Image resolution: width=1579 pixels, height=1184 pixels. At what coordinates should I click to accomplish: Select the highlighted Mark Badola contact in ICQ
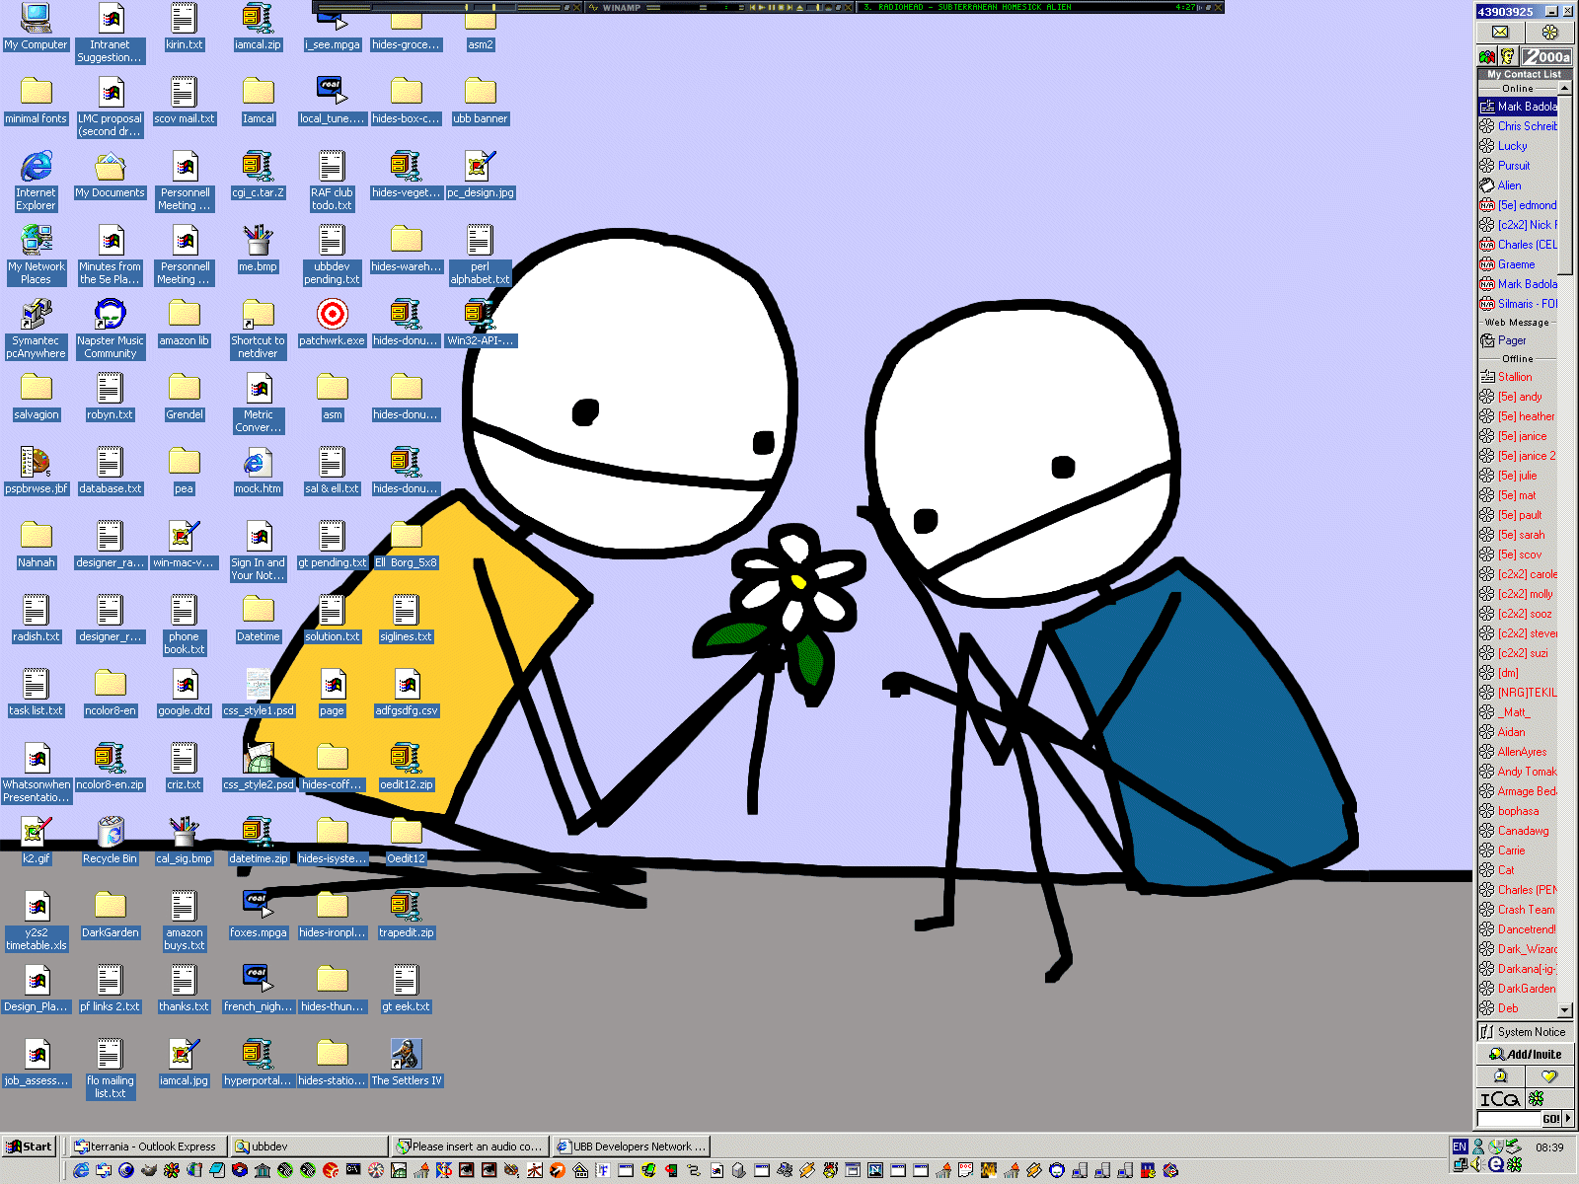tap(1518, 107)
